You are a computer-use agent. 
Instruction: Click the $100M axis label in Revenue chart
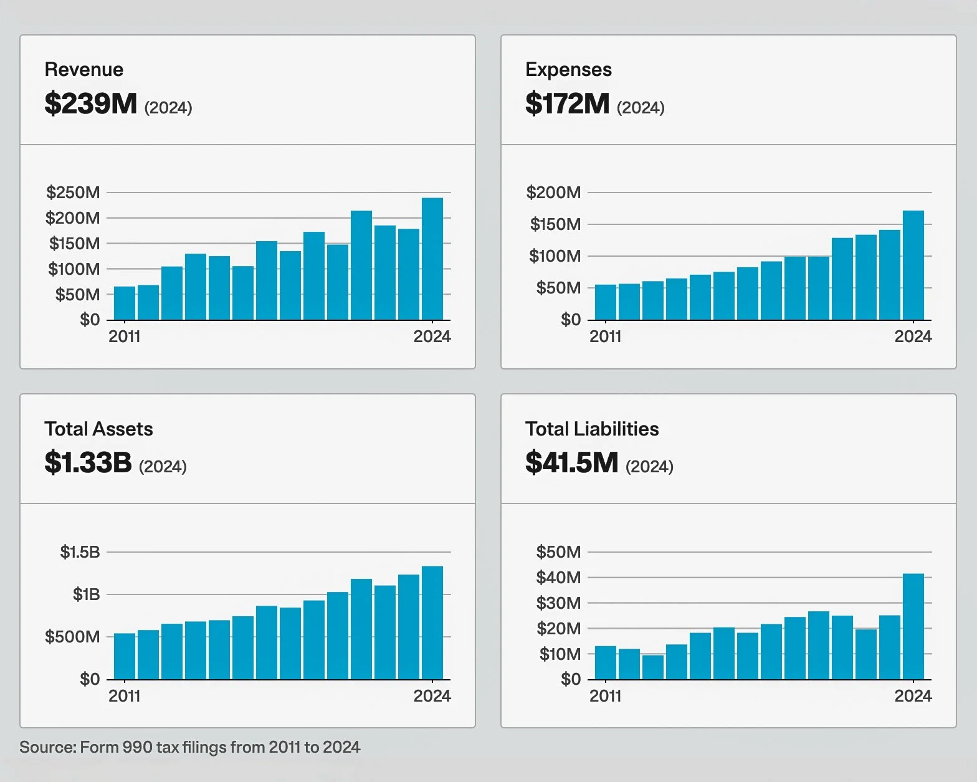point(74,269)
